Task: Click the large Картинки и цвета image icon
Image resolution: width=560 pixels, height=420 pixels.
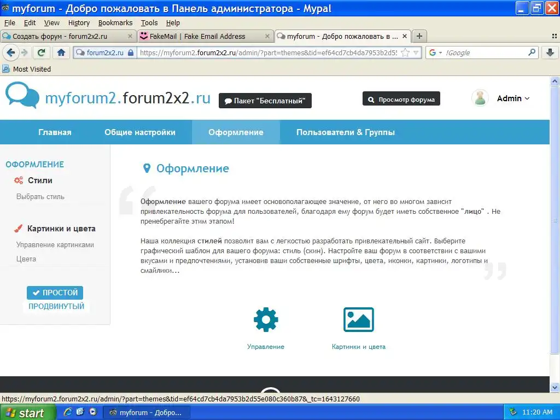Action: [x=359, y=319]
